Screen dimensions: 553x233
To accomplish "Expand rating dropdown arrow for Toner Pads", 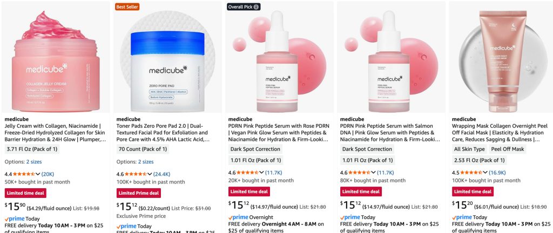I will [x=150, y=174].
